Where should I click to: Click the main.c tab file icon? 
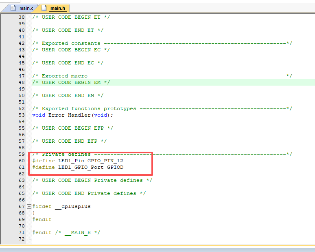pos(14,8)
